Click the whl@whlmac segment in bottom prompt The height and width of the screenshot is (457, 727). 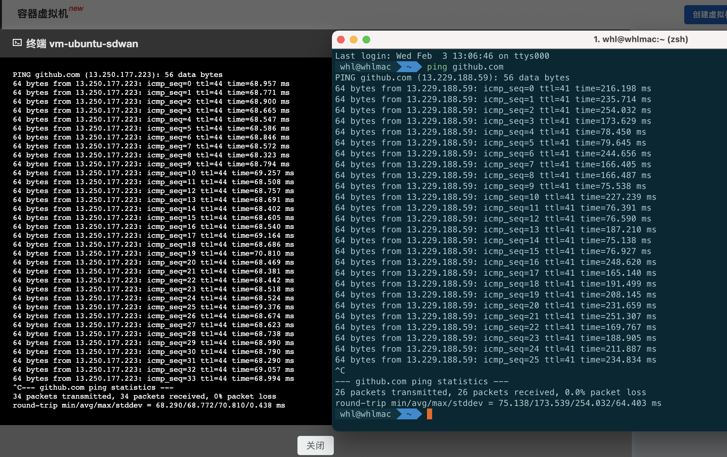[365, 414]
